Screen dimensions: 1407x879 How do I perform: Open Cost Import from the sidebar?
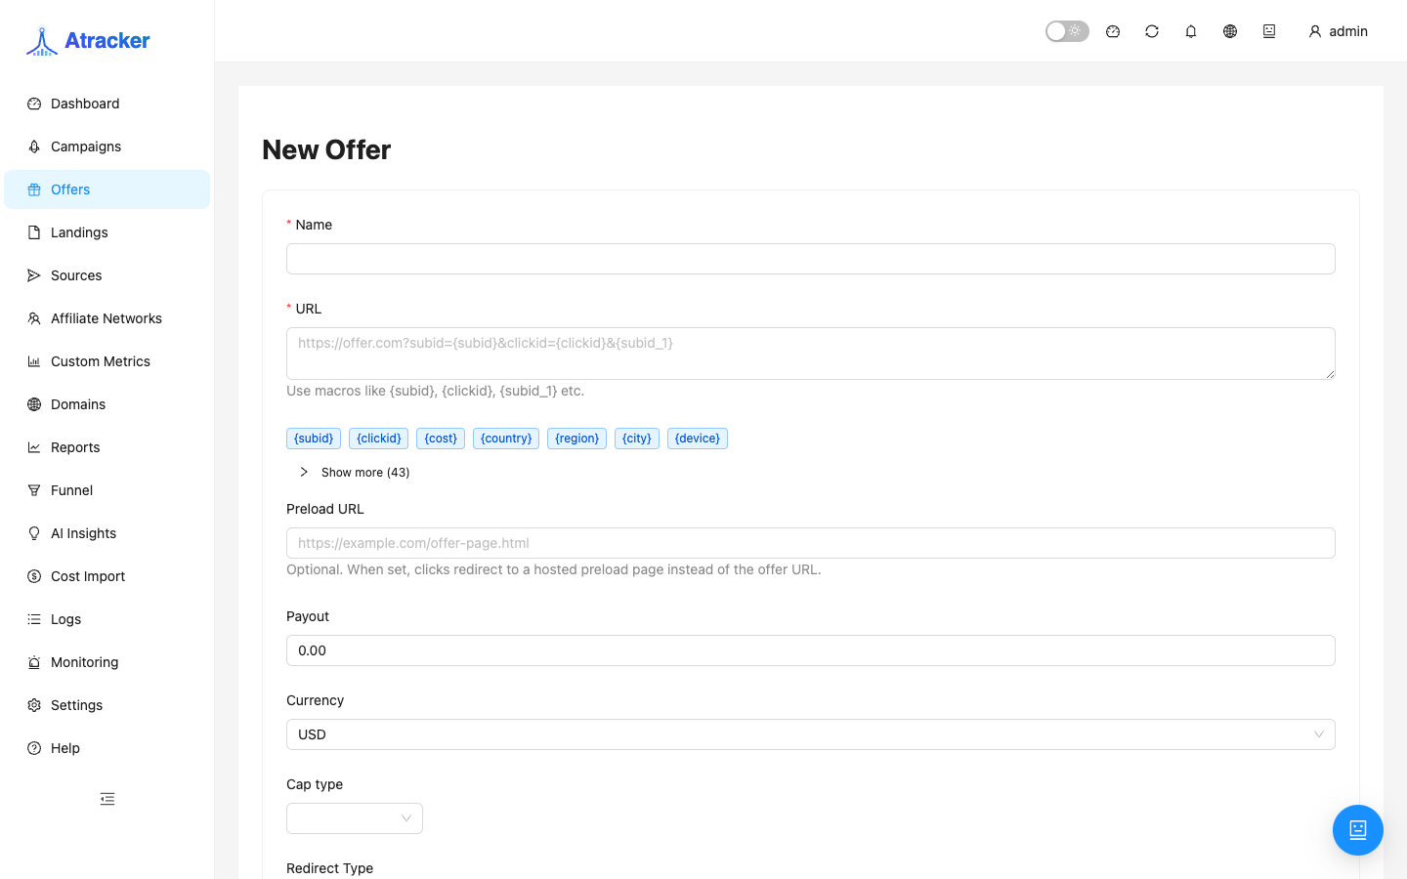point(107,576)
